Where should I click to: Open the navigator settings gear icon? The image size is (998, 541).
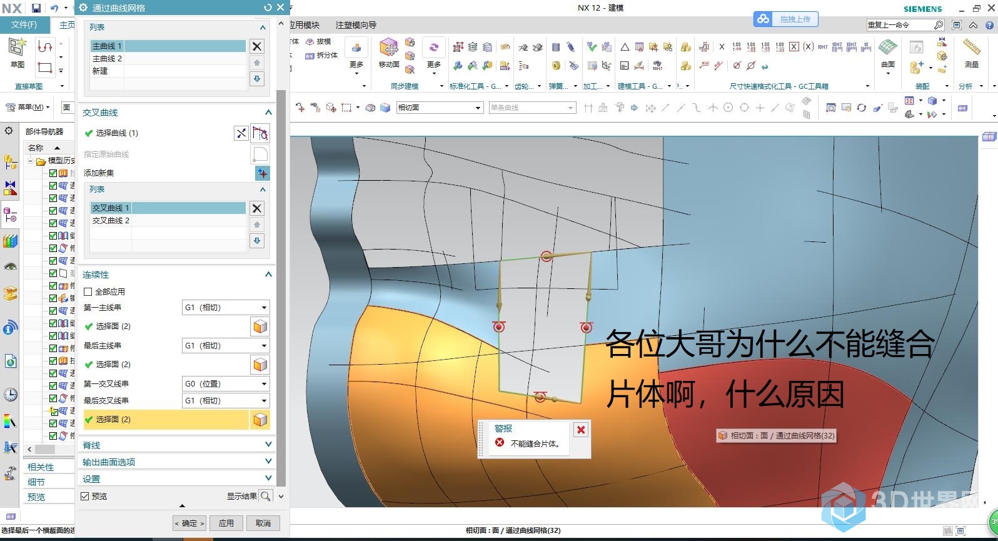coord(9,131)
